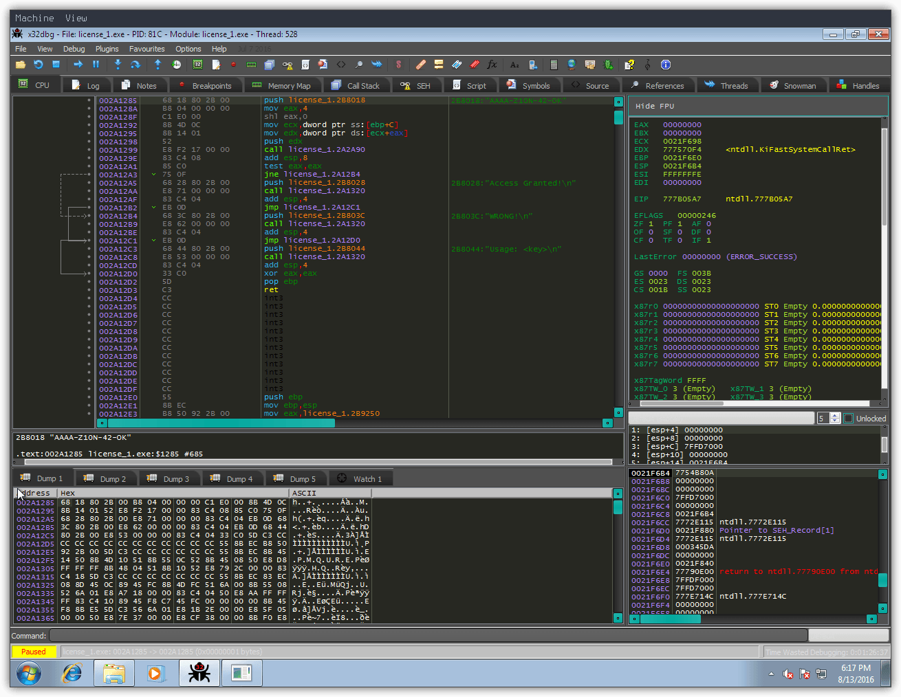Click the Paused status label
Viewport: 901px width, 697px height.
[33, 652]
